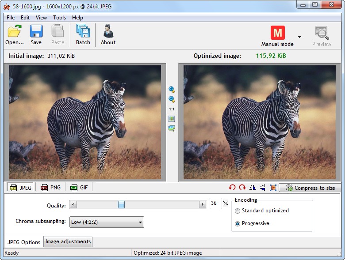Open the Edit menu
The width and height of the screenshot is (345, 260).
pos(25,18)
